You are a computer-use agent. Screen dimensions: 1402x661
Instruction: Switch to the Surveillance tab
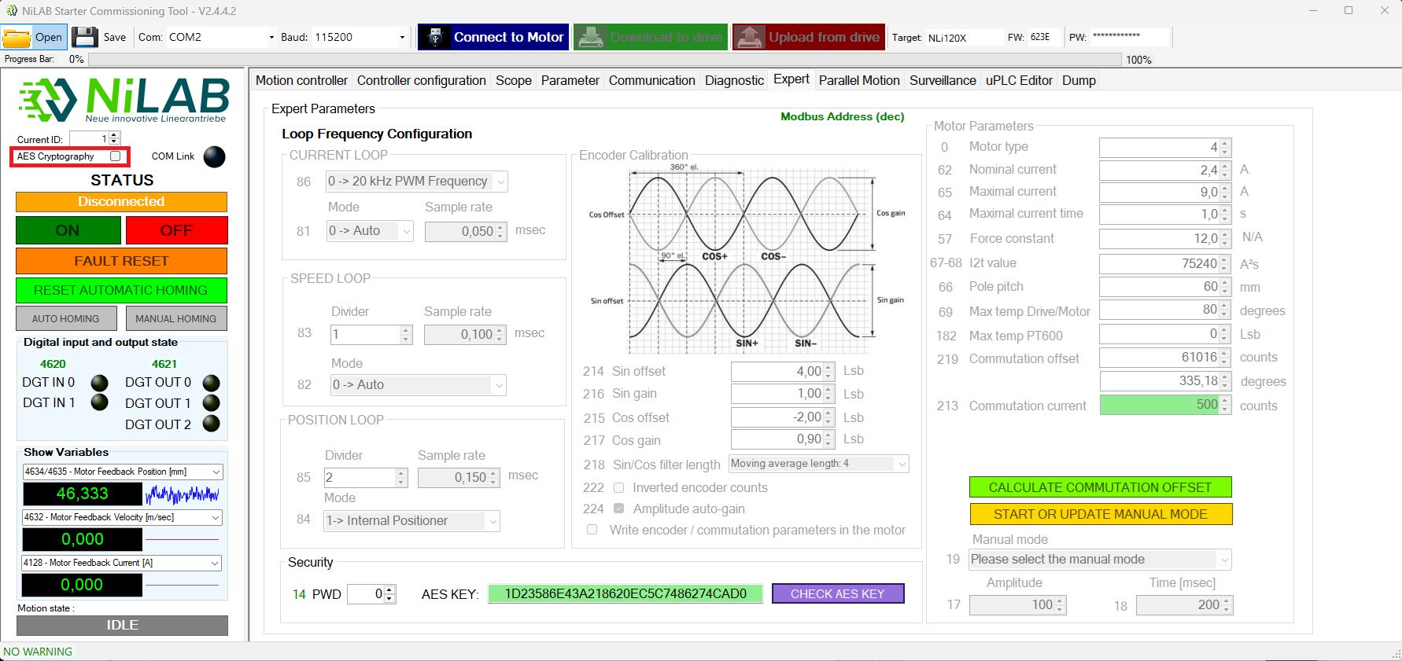click(x=943, y=80)
